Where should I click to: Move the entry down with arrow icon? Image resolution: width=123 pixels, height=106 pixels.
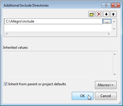pyautogui.click(x=106, y=14)
